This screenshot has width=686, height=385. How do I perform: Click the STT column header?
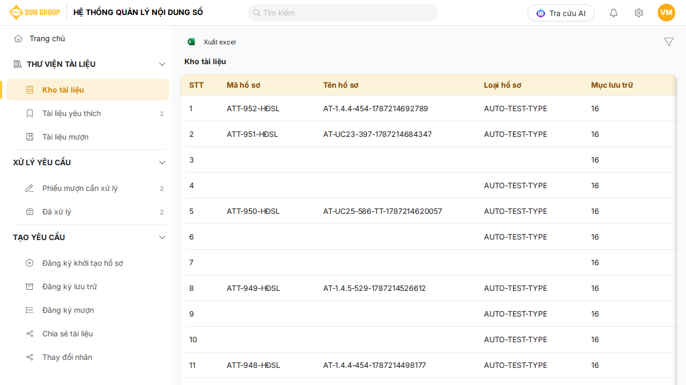coord(197,85)
